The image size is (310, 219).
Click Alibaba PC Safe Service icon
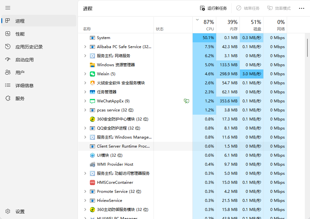[92, 47]
